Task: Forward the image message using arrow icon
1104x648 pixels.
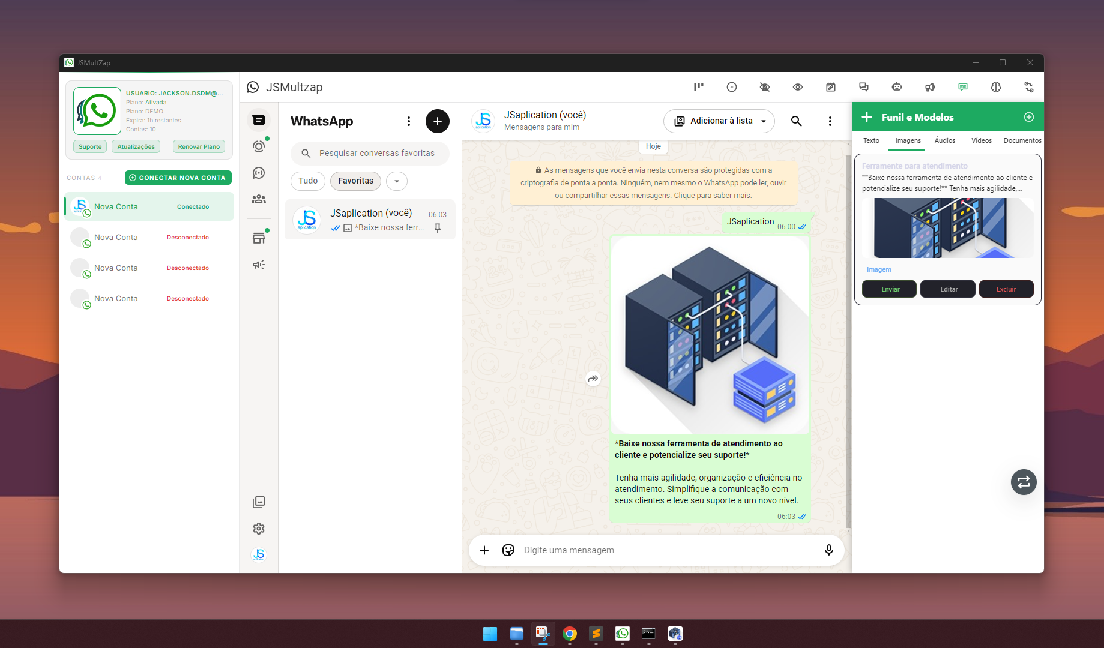Action: click(x=593, y=379)
